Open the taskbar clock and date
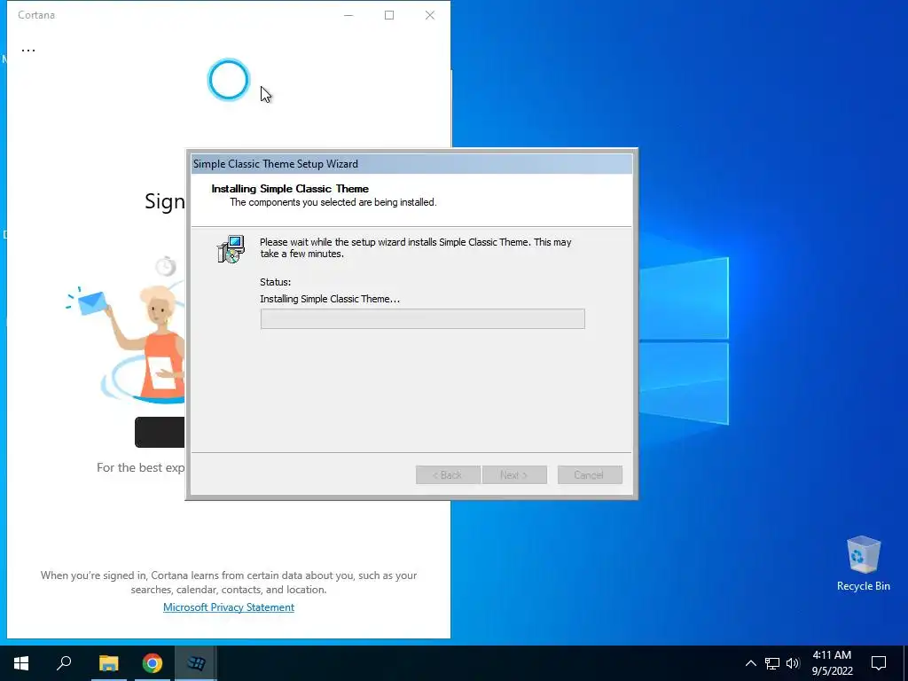This screenshot has height=681, width=908. tap(832, 663)
